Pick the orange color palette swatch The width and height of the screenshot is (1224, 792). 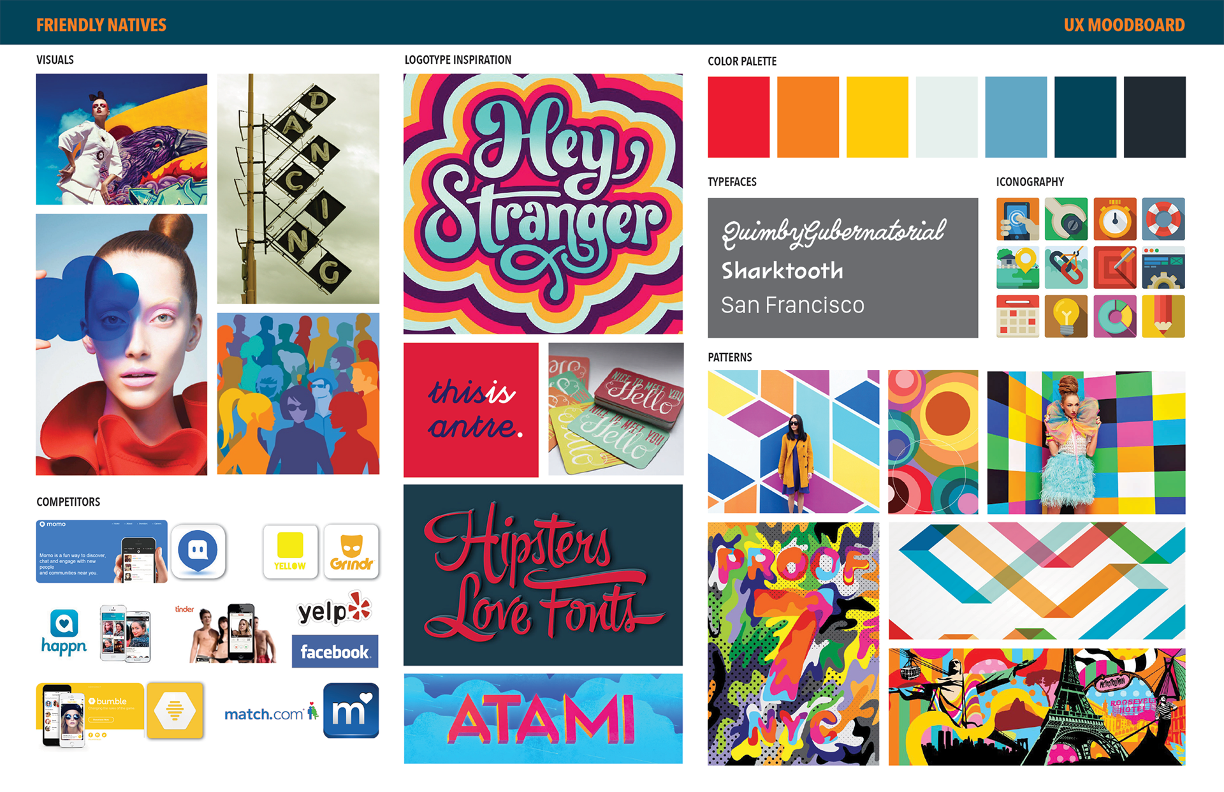(x=808, y=117)
